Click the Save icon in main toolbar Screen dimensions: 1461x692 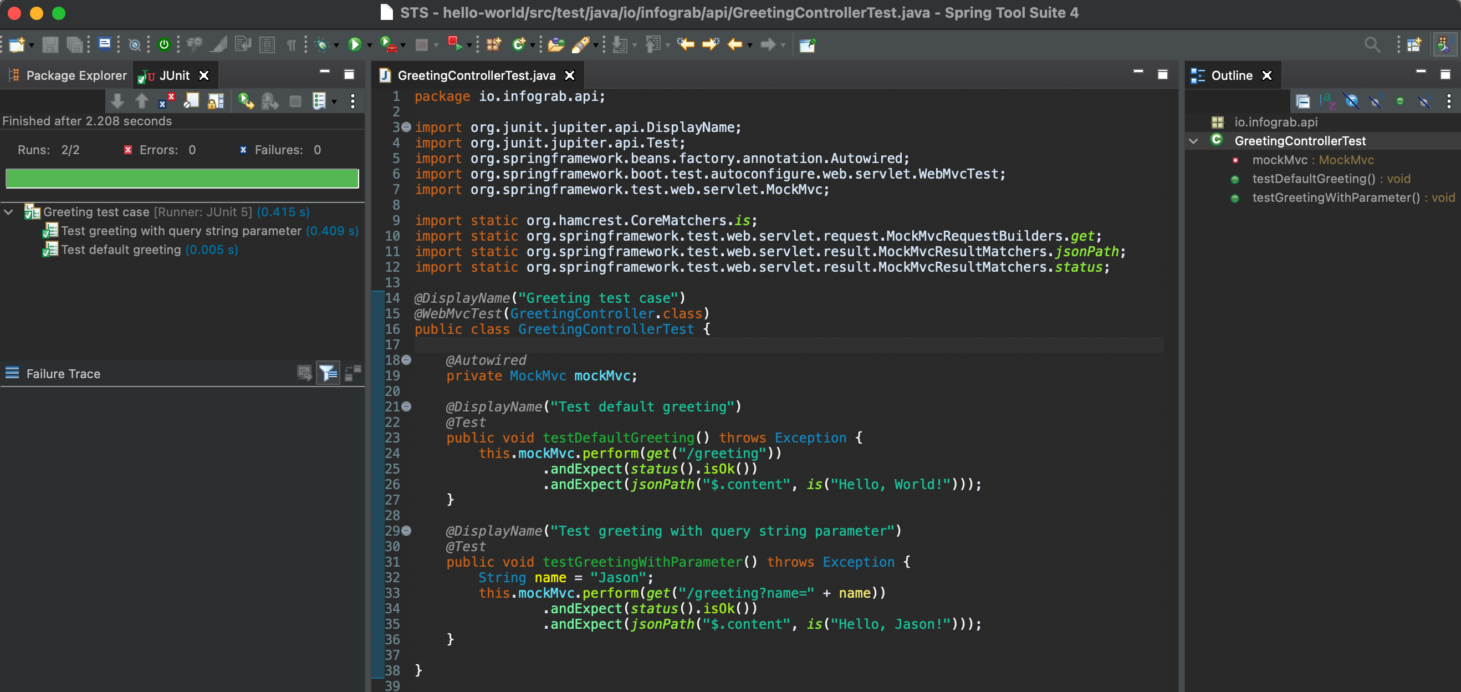coord(50,44)
